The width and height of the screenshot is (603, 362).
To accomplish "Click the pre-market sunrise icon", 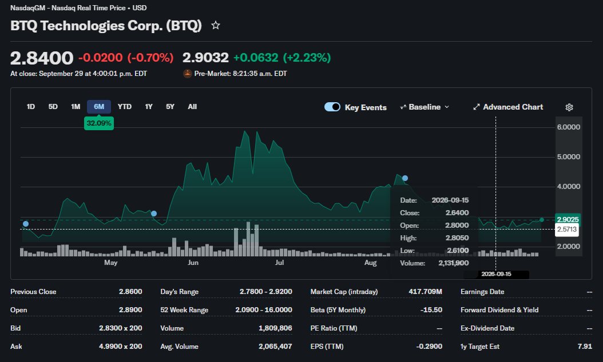I will [187, 73].
